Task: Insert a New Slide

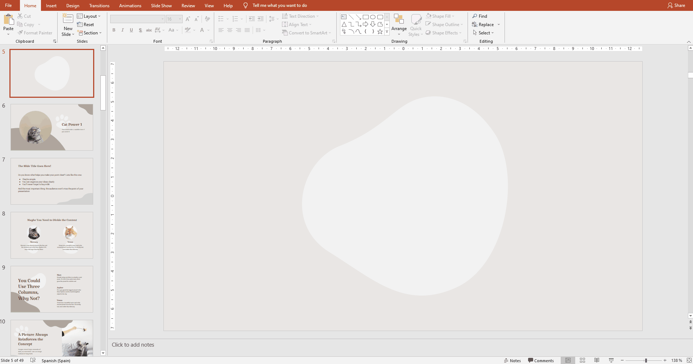Action: point(68,20)
